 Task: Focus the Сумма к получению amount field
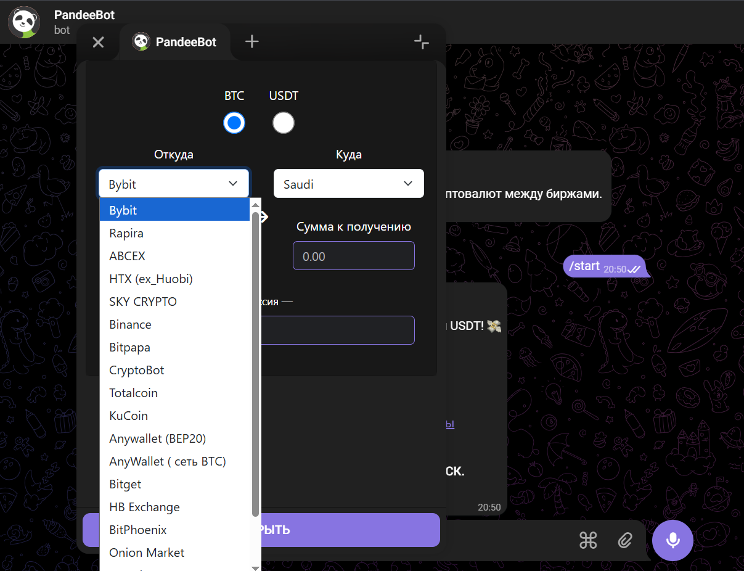point(353,256)
